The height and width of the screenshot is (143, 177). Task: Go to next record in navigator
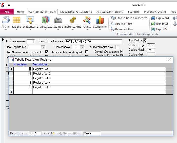tap(44, 133)
